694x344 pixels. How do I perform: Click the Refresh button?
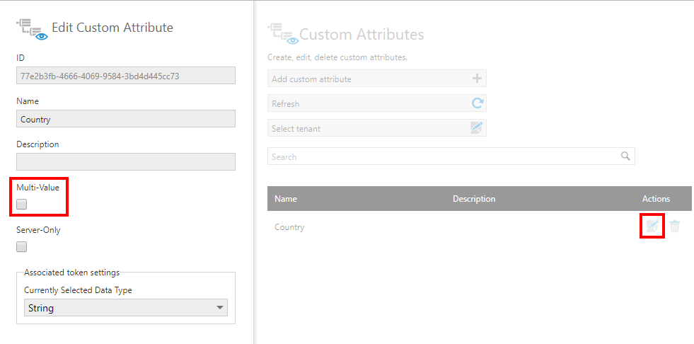click(x=376, y=103)
